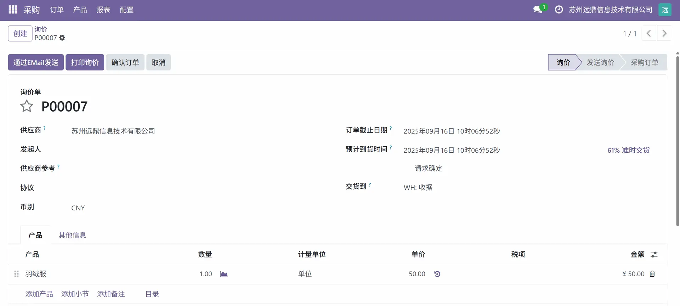Delete the 羽绒服 order line
This screenshot has width=680, height=306.
652,274
